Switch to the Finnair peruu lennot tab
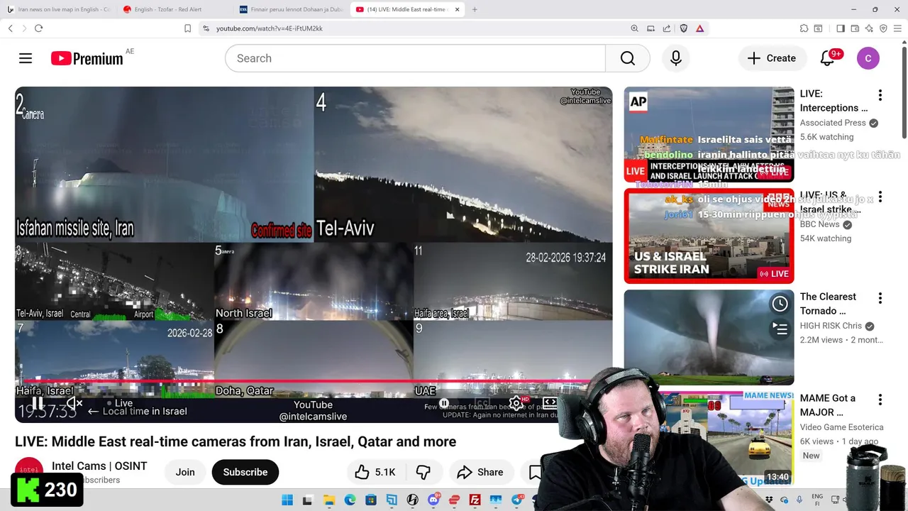The width and height of the screenshot is (908, 511). point(291,9)
